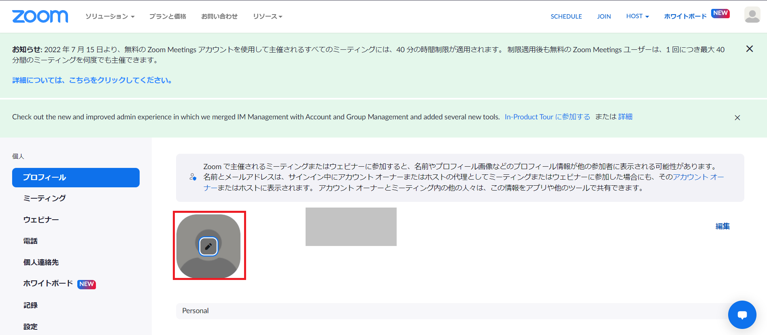Dismiss the admin experience announcement banner

[x=737, y=118]
